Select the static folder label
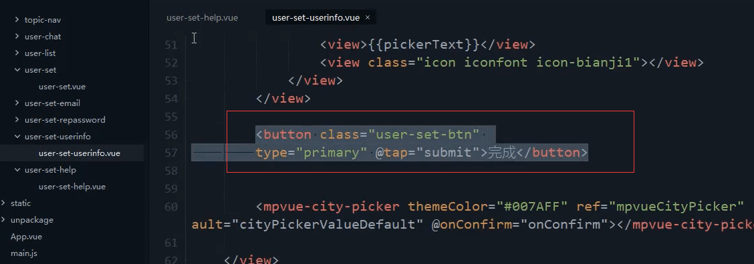 pos(21,203)
